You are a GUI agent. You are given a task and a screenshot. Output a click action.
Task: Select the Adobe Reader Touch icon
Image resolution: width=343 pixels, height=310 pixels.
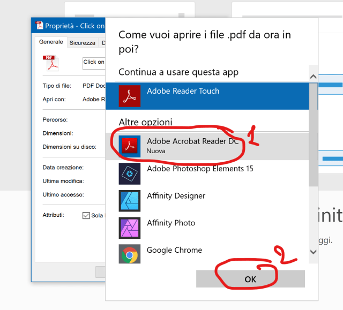129,96
